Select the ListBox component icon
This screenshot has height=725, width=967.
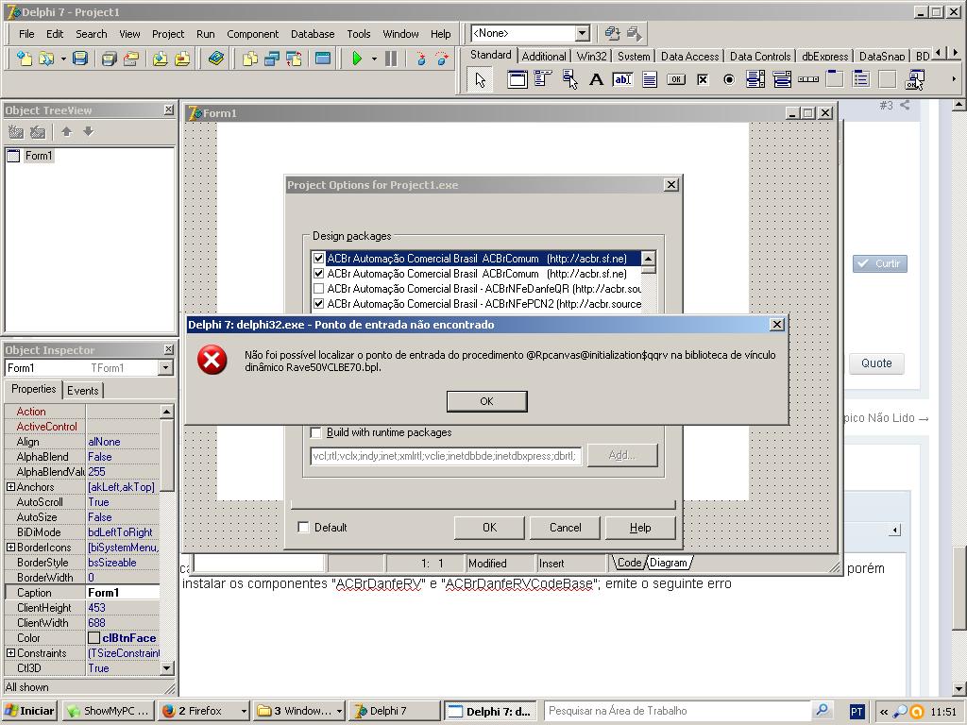point(755,79)
